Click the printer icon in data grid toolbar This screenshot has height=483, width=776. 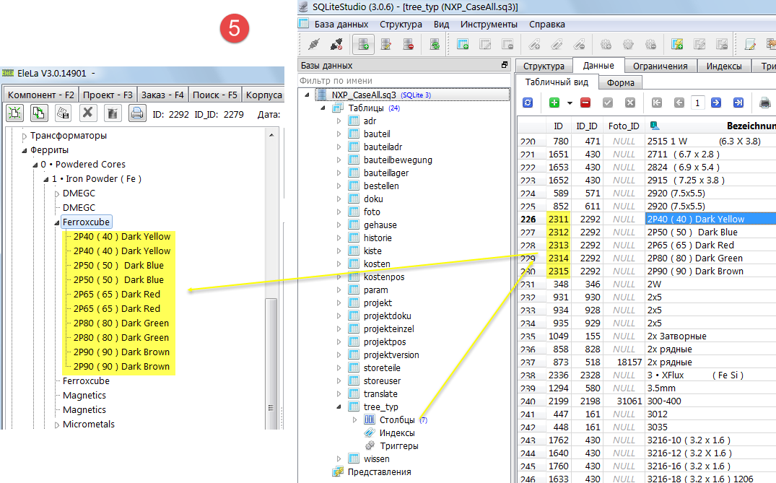tap(764, 103)
